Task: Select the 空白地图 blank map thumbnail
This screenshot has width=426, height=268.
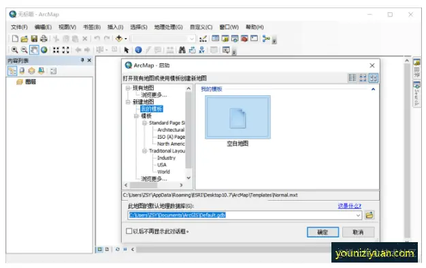Action: (x=237, y=117)
